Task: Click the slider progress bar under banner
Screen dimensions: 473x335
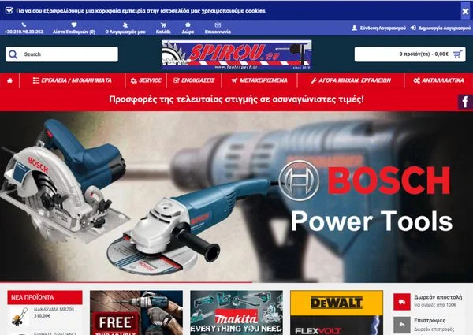Action: (126, 282)
